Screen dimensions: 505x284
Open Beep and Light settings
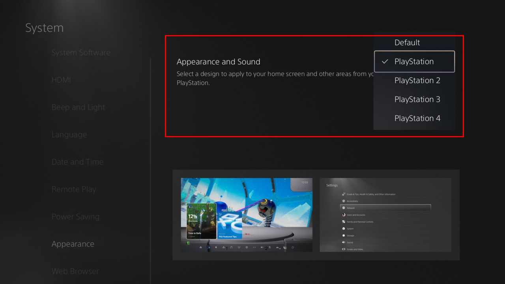click(79, 107)
